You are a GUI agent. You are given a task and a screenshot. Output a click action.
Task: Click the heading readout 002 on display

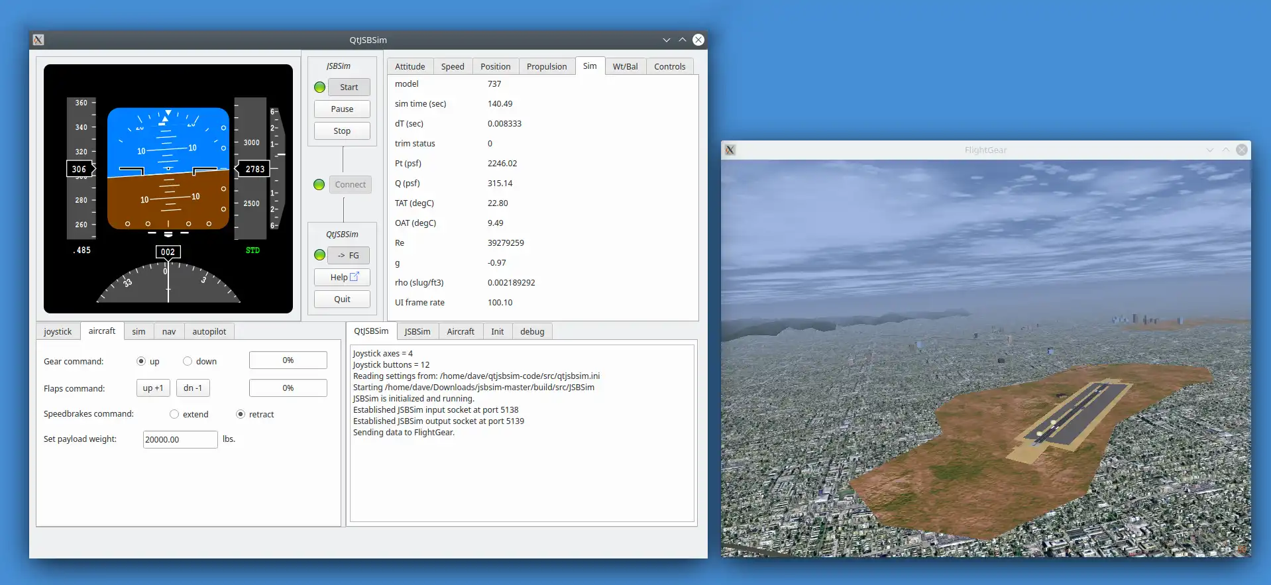pyautogui.click(x=168, y=252)
